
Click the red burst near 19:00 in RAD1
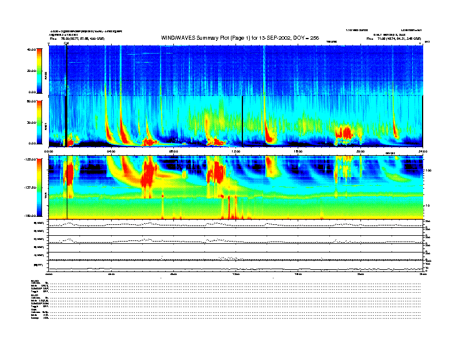[x=344, y=132]
